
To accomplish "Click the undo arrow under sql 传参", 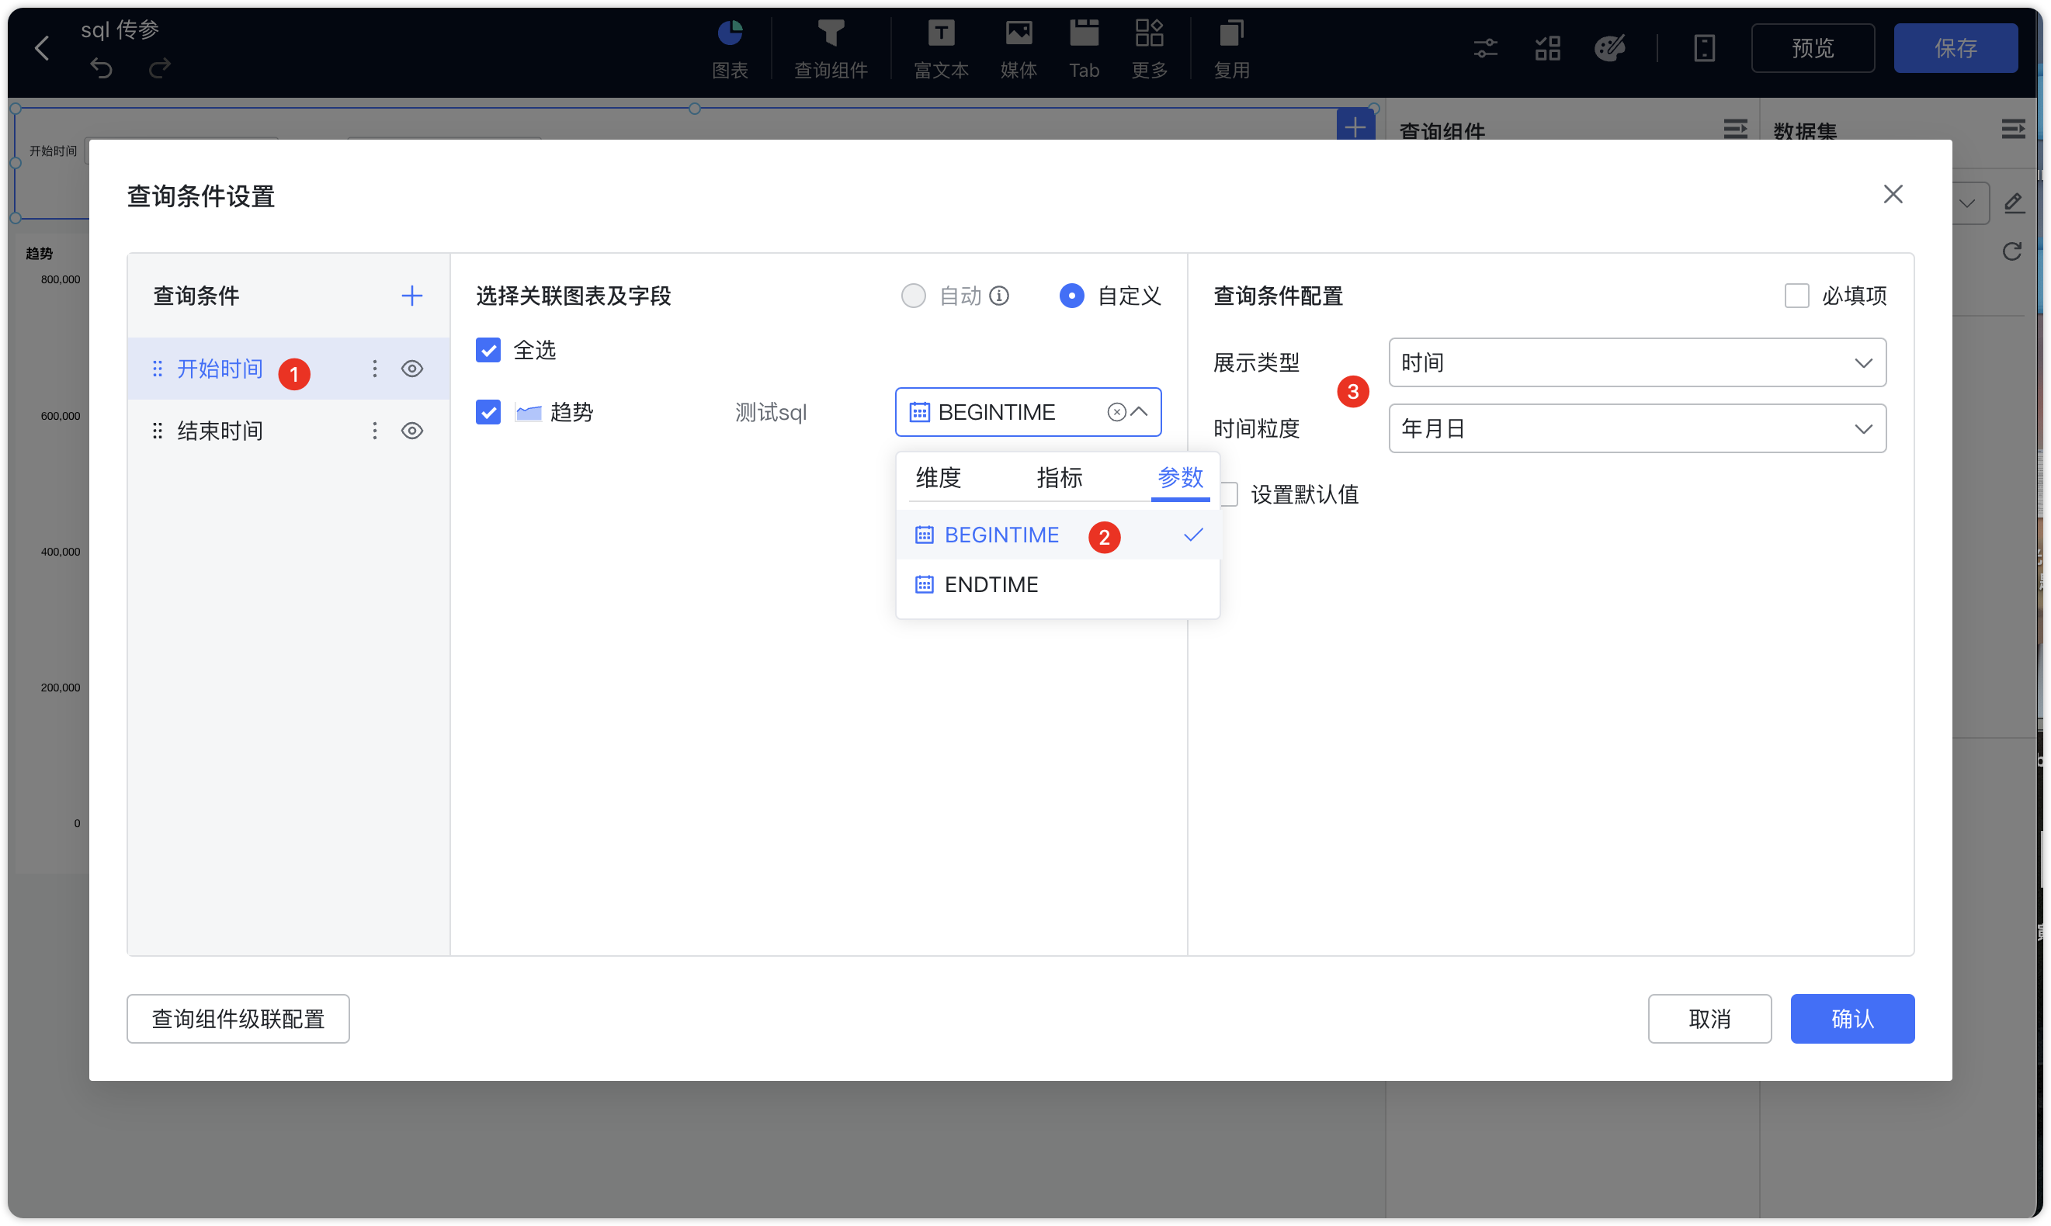I will pos(101,68).
